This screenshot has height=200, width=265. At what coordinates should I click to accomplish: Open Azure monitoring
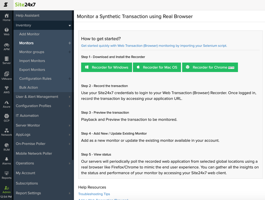pyautogui.click(x=6, y=103)
